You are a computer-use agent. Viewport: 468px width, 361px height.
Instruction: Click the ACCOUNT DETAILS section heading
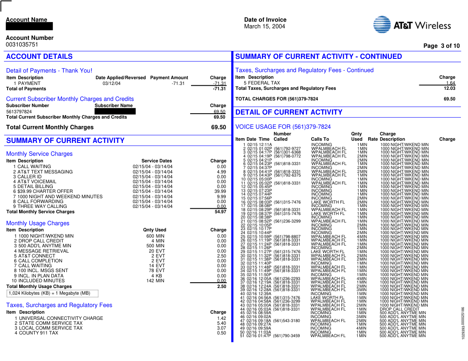pos(39,57)
